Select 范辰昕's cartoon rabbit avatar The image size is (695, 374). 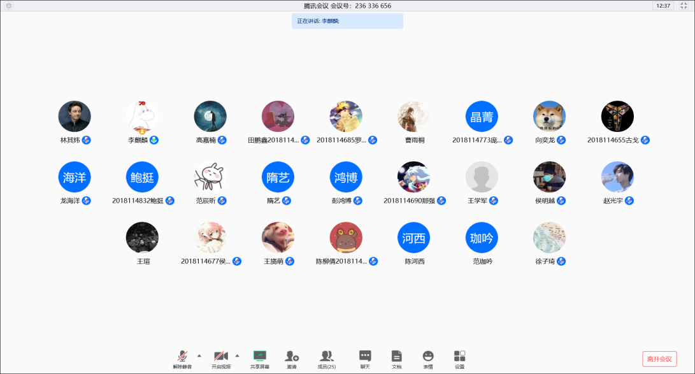(210, 177)
